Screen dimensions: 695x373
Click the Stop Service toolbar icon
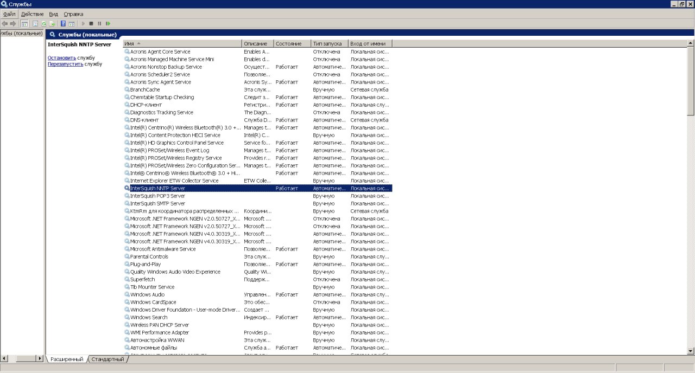pos(91,24)
